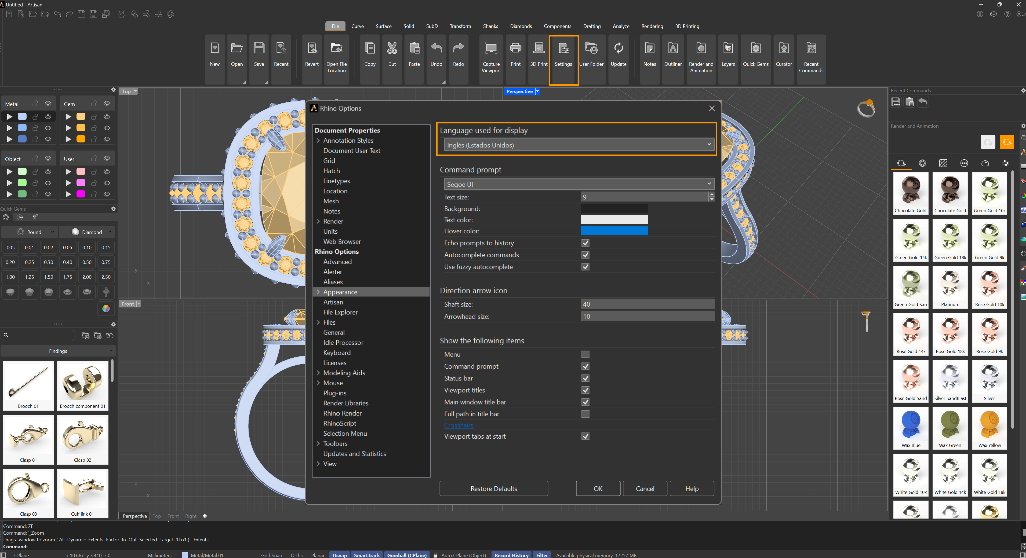The width and height of the screenshot is (1026, 558).
Task: Toggle Use fuzzy autocomplete checkbox
Action: 585,267
